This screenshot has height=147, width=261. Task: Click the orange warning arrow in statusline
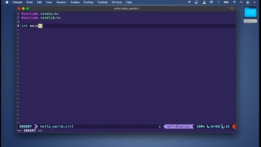(234, 127)
